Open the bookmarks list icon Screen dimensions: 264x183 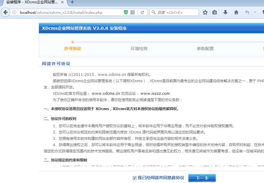click(215, 12)
